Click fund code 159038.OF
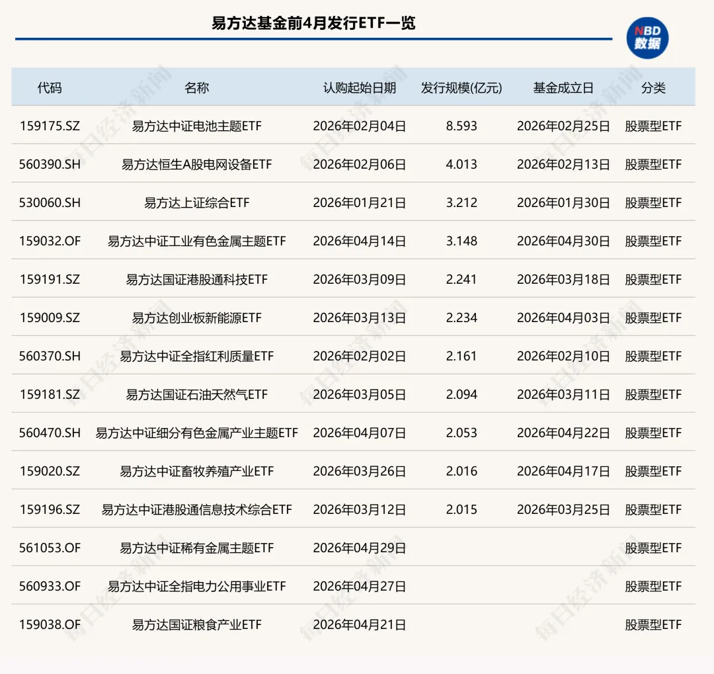 point(50,624)
